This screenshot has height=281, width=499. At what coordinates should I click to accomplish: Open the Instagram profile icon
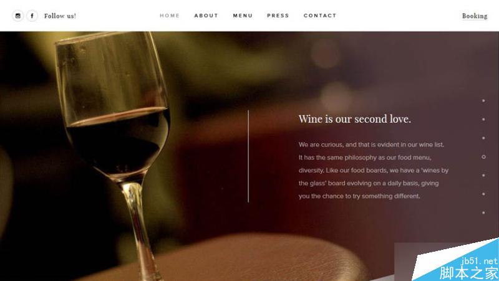18,16
